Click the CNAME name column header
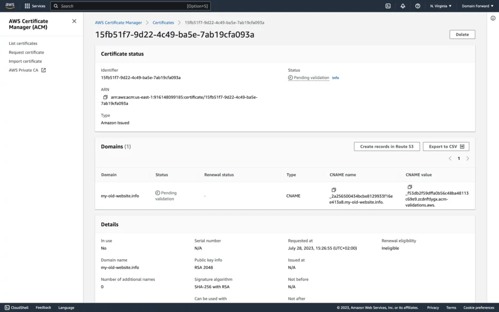The width and height of the screenshot is (499, 312). [343, 175]
